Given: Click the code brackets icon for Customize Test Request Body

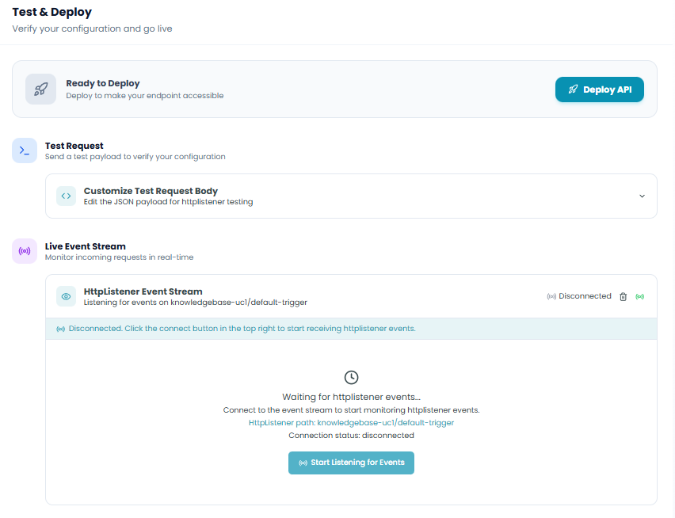Looking at the screenshot, I should [x=67, y=196].
